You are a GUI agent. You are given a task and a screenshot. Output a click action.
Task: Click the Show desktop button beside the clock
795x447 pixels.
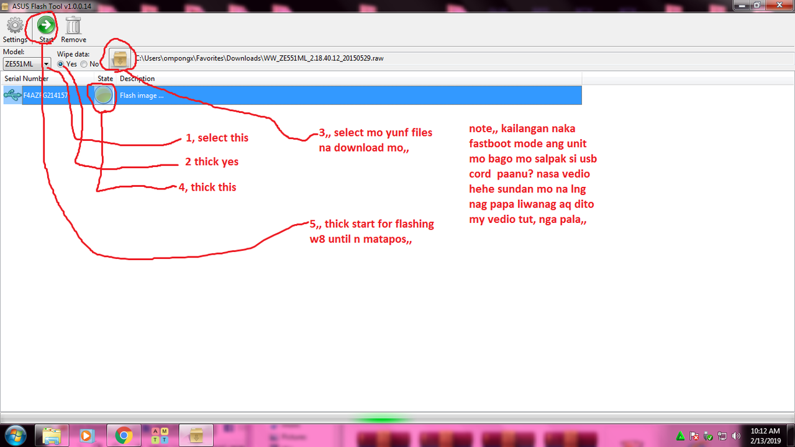[x=790, y=436]
